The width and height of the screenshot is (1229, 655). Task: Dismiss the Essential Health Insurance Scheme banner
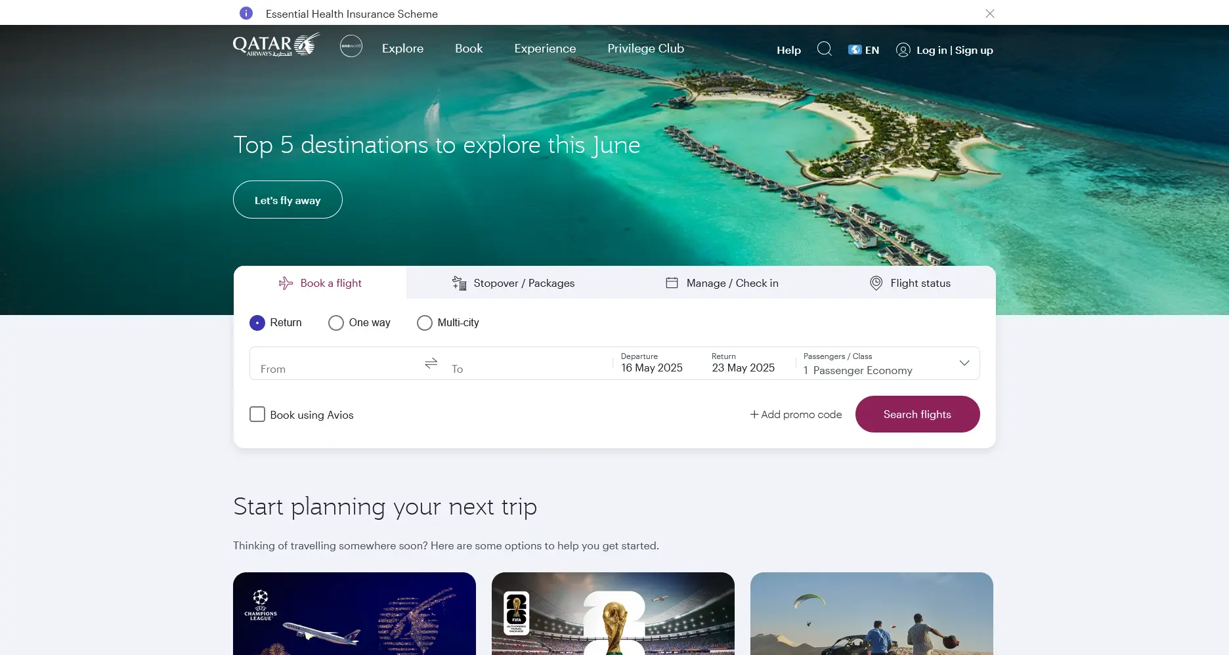point(990,13)
